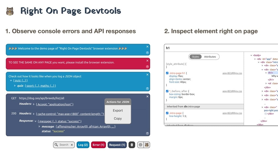Click layers icon on the red error message

pos(147,67)
